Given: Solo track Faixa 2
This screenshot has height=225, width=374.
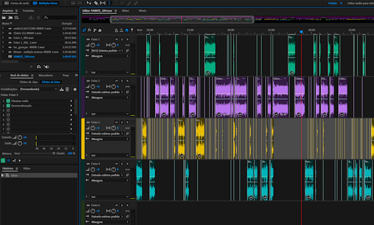Looking at the screenshot, I should click(x=122, y=81).
